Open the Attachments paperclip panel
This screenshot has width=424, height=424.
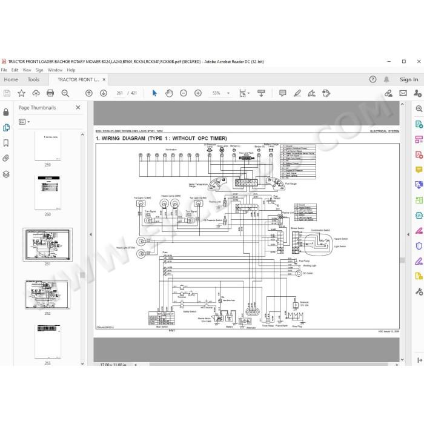[x=6, y=158]
